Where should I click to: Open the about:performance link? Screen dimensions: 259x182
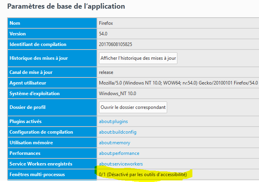point(119,153)
